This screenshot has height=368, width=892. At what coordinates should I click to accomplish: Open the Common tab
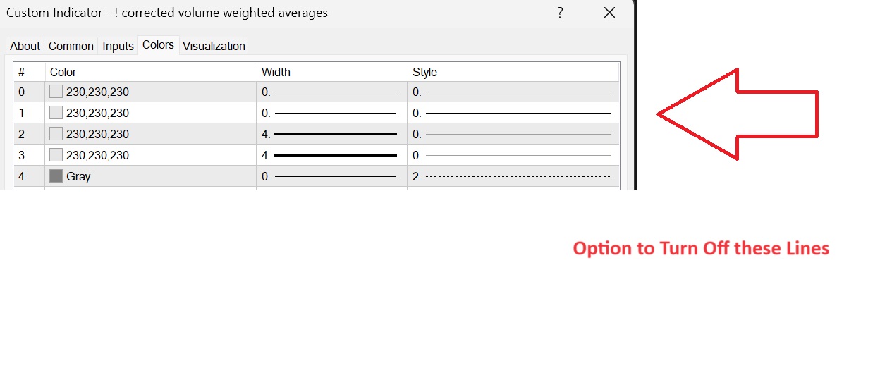pyautogui.click(x=71, y=46)
